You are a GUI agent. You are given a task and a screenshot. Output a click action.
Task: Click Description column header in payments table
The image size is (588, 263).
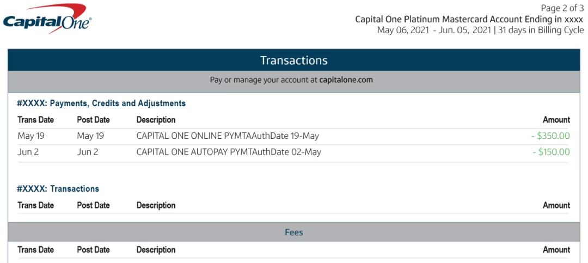[156, 120]
